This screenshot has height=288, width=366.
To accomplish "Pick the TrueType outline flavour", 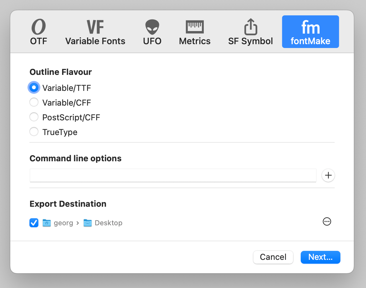I will (x=34, y=132).
